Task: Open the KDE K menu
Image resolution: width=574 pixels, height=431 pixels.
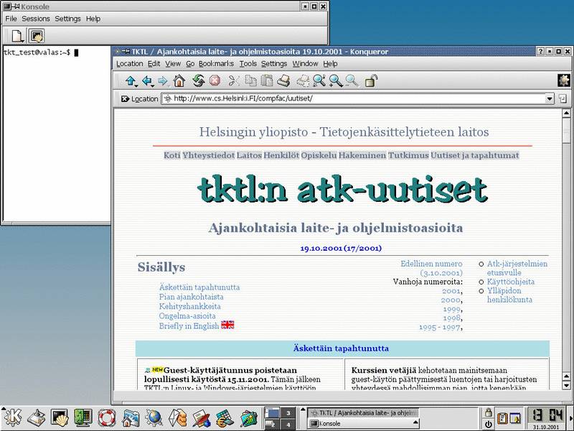Action: point(12,418)
